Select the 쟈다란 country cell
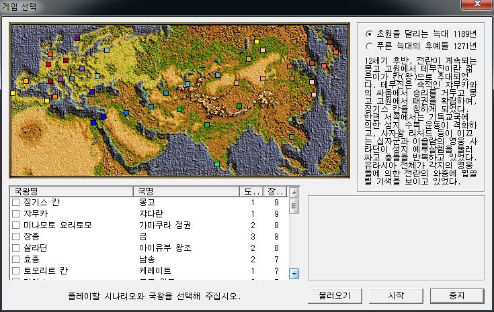Viewport: 494px width, 312px height. click(x=151, y=214)
